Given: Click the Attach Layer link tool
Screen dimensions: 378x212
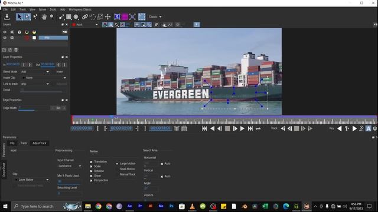Looking at the screenshot, I should (x=84, y=16).
